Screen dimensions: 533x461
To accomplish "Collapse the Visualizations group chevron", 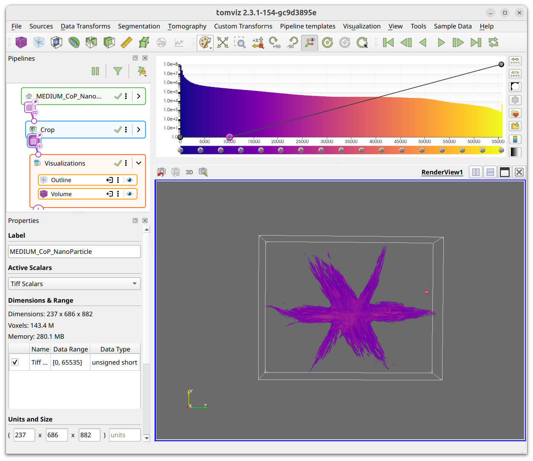I will (x=138, y=163).
